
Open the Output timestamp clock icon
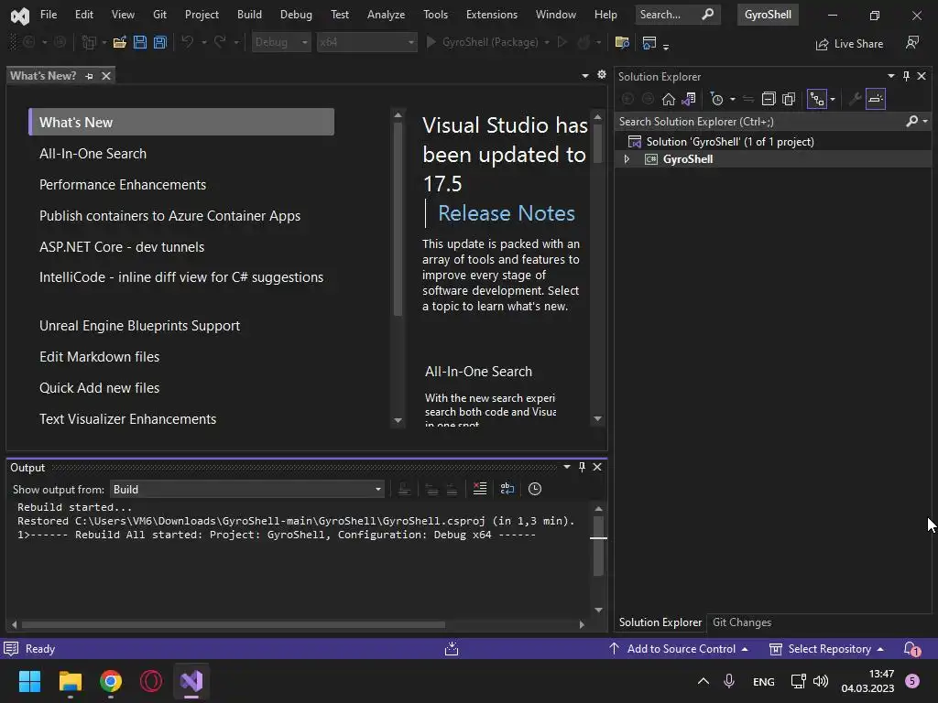(535, 489)
